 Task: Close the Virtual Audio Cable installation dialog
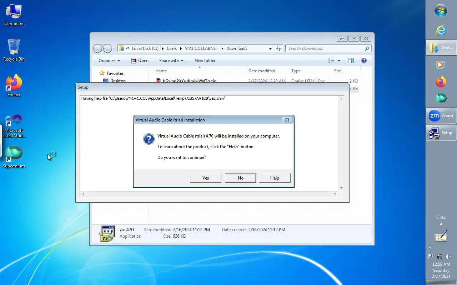(287, 120)
